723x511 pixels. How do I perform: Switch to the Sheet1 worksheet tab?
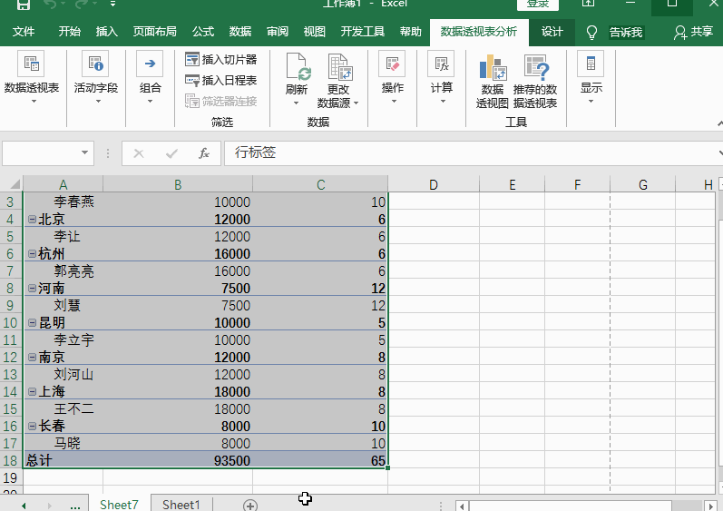pos(181,505)
